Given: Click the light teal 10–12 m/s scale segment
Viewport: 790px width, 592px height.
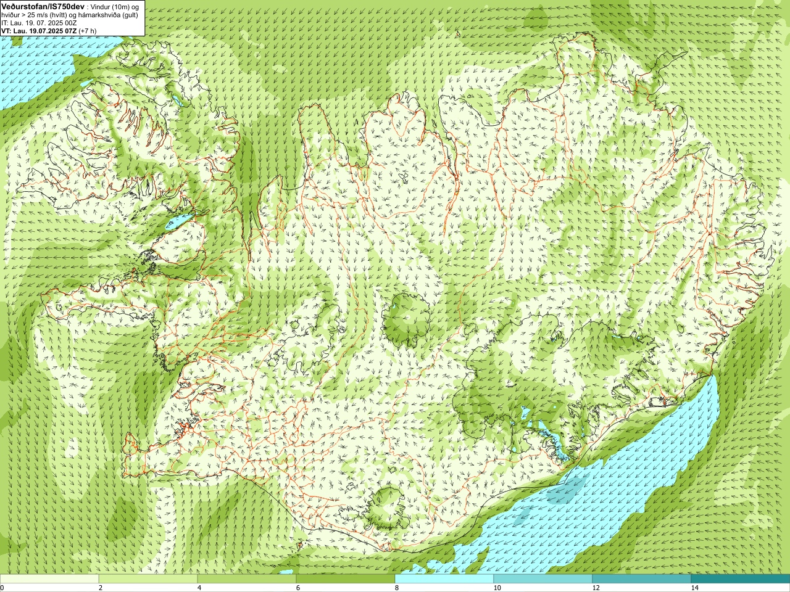Looking at the screenshot, I should [543, 579].
